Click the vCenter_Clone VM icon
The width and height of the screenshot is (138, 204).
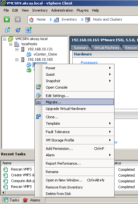pyautogui.click(x=29, y=54)
